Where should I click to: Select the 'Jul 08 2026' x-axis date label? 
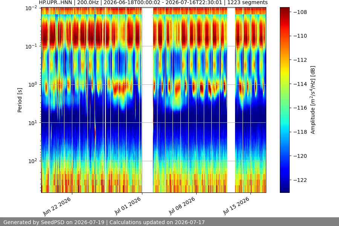click(182, 206)
